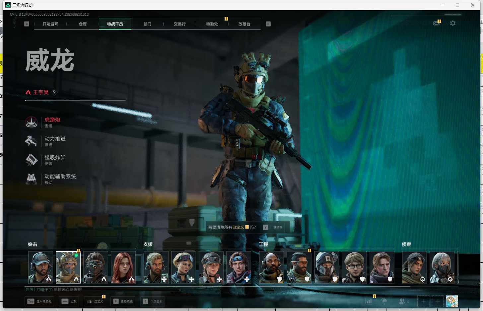This screenshot has width=483, height=311.
Task: Select the blue-headband support operator portrait
Action: click(239, 267)
